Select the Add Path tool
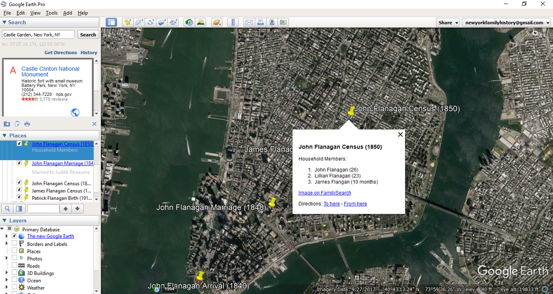 click(151, 22)
